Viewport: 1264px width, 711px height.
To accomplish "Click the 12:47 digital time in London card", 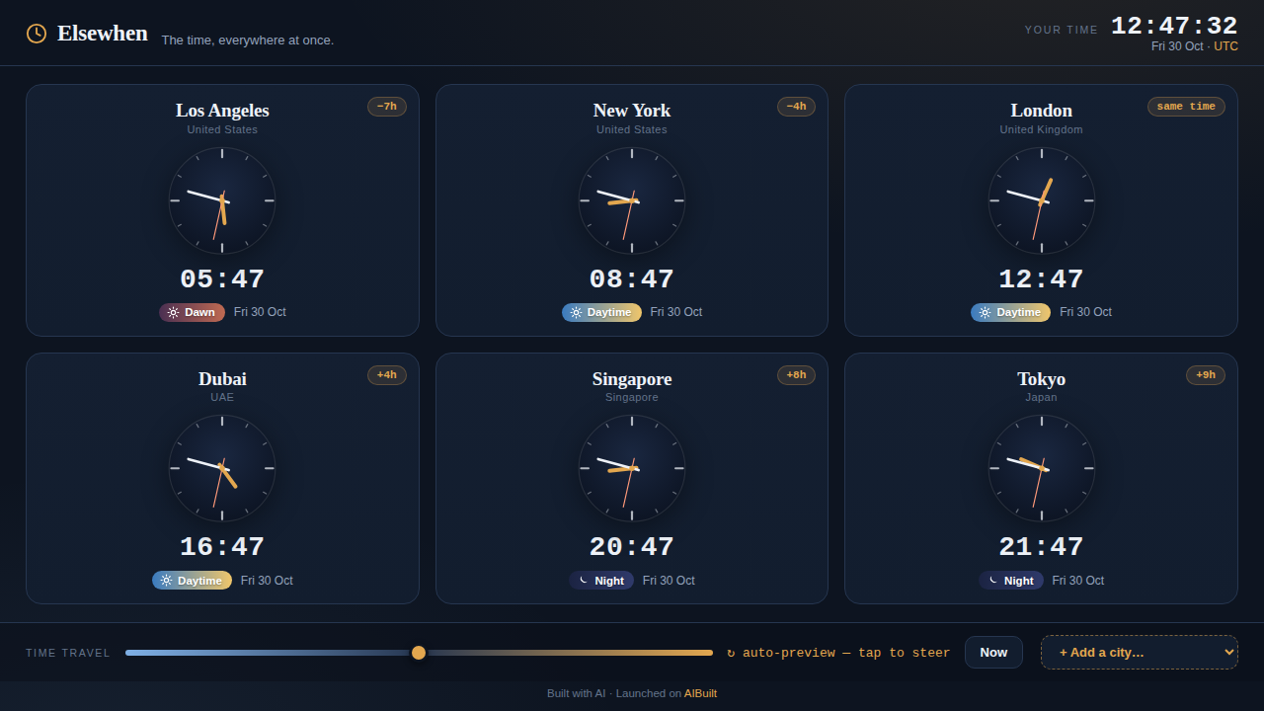I will click(1042, 279).
